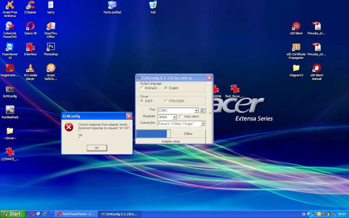Open the TeamViewer 10 desktop icon
The image size is (349, 218).
click(x=10, y=47)
